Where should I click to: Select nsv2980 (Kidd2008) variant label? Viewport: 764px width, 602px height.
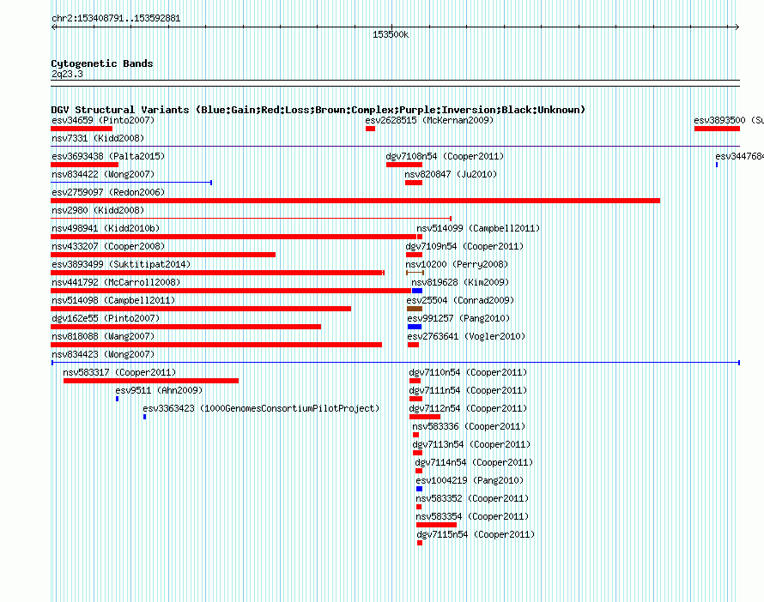tap(98, 210)
